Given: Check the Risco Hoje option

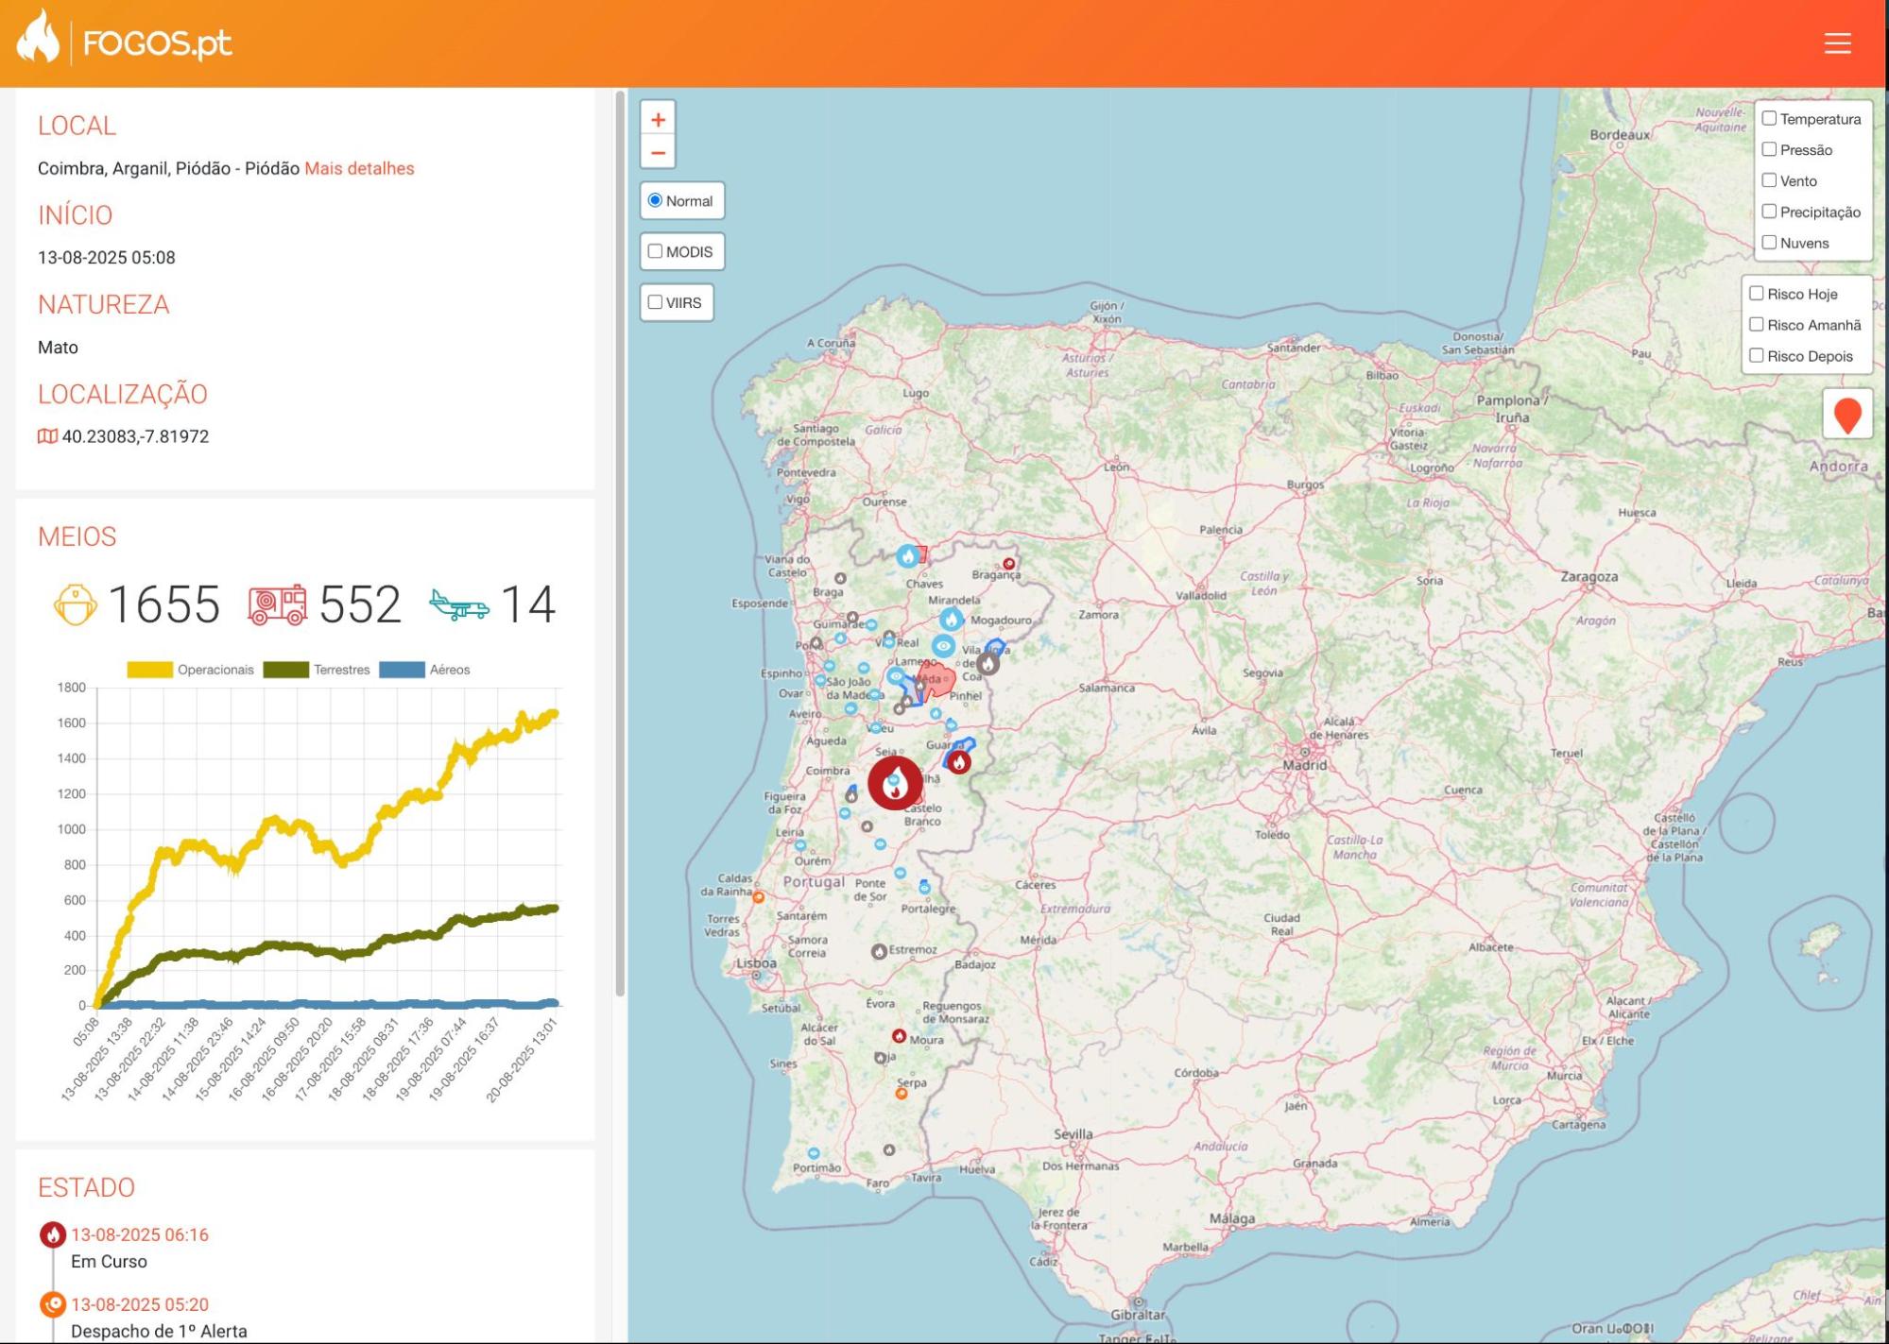Looking at the screenshot, I should (1756, 294).
